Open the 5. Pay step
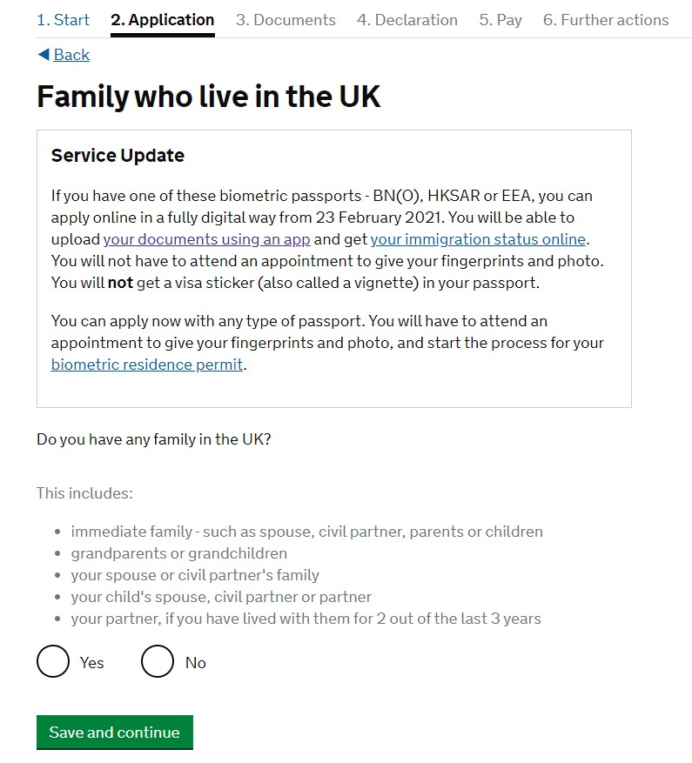The height and width of the screenshot is (763, 692). click(501, 20)
